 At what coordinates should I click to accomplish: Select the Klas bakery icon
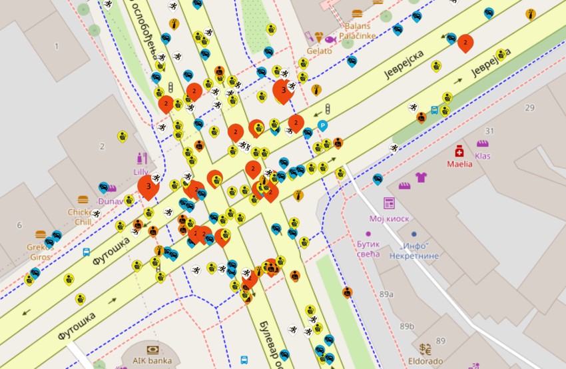click(x=482, y=143)
